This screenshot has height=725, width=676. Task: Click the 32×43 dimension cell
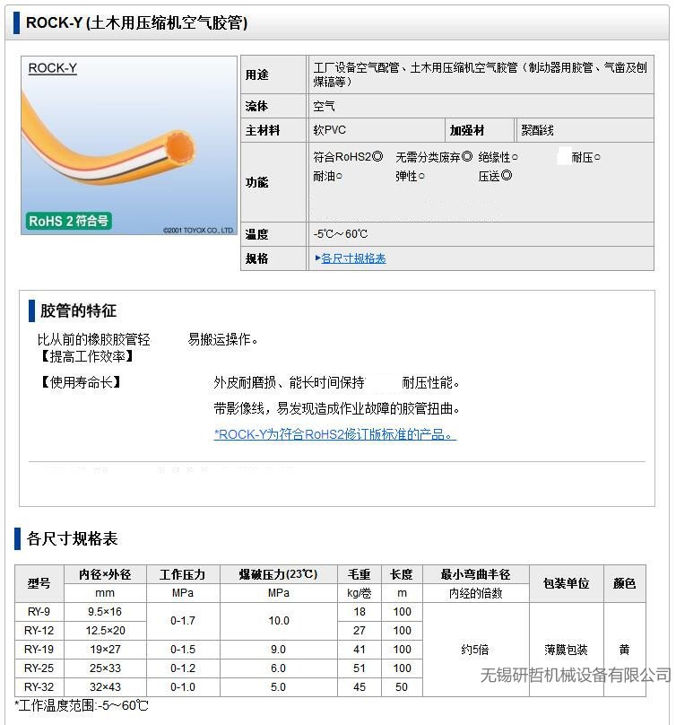click(106, 687)
